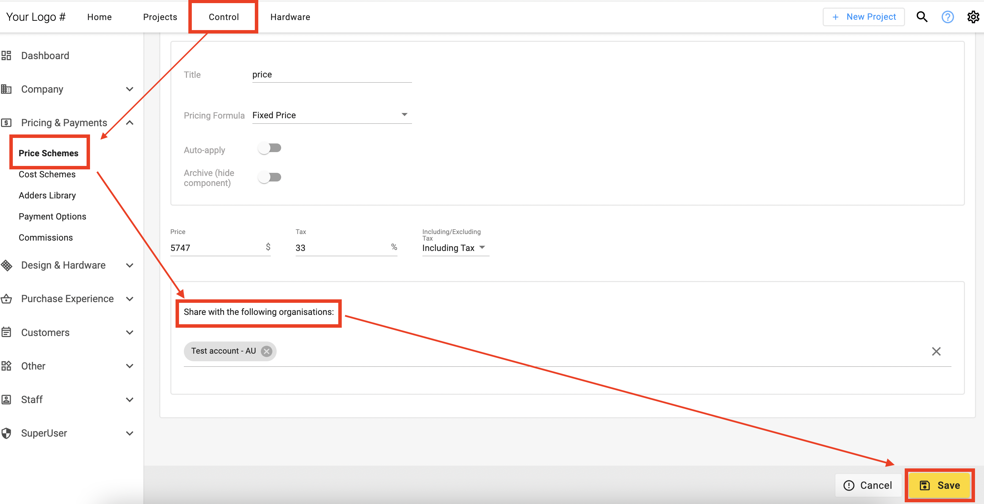The height and width of the screenshot is (504, 984).
Task: Enable the Auto-apply switch
Action: click(270, 148)
